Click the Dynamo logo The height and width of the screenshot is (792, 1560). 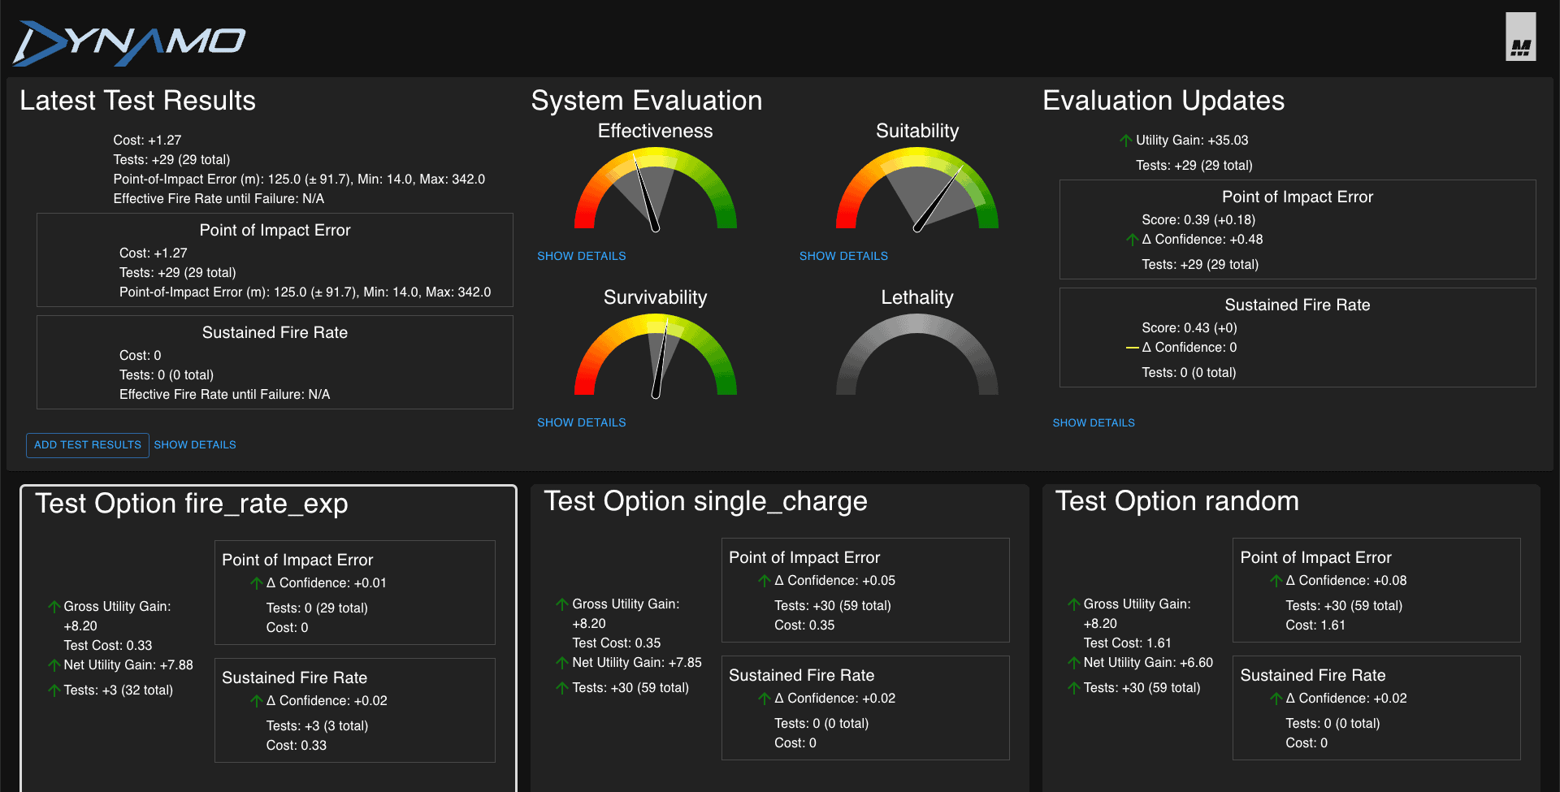tap(128, 42)
